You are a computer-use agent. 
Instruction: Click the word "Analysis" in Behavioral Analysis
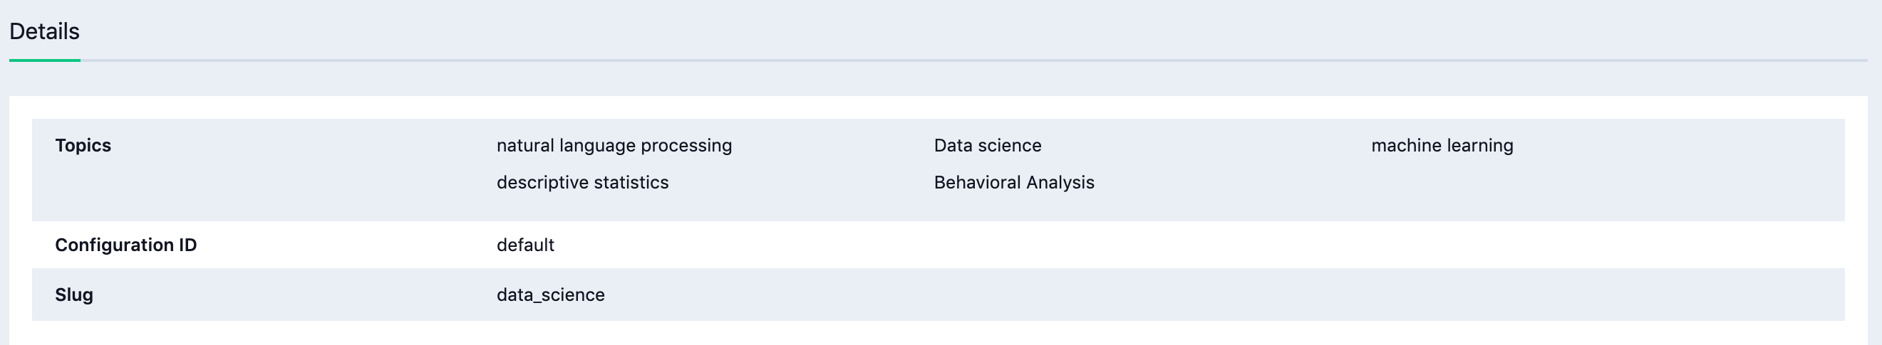click(x=1060, y=182)
